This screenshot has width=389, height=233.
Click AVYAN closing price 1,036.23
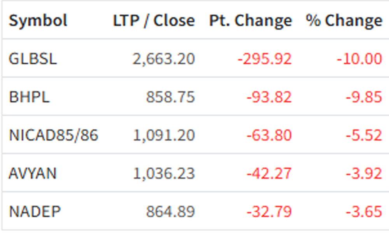click(x=164, y=173)
